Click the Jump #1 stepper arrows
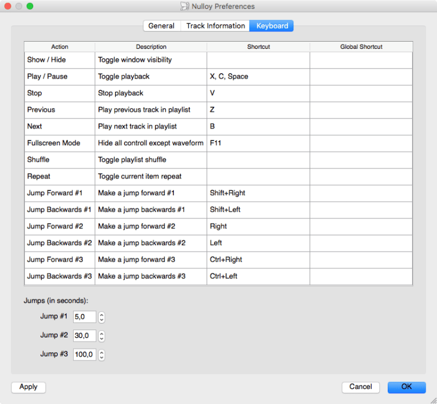The width and height of the screenshot is (437, 404). pos(102,317)
